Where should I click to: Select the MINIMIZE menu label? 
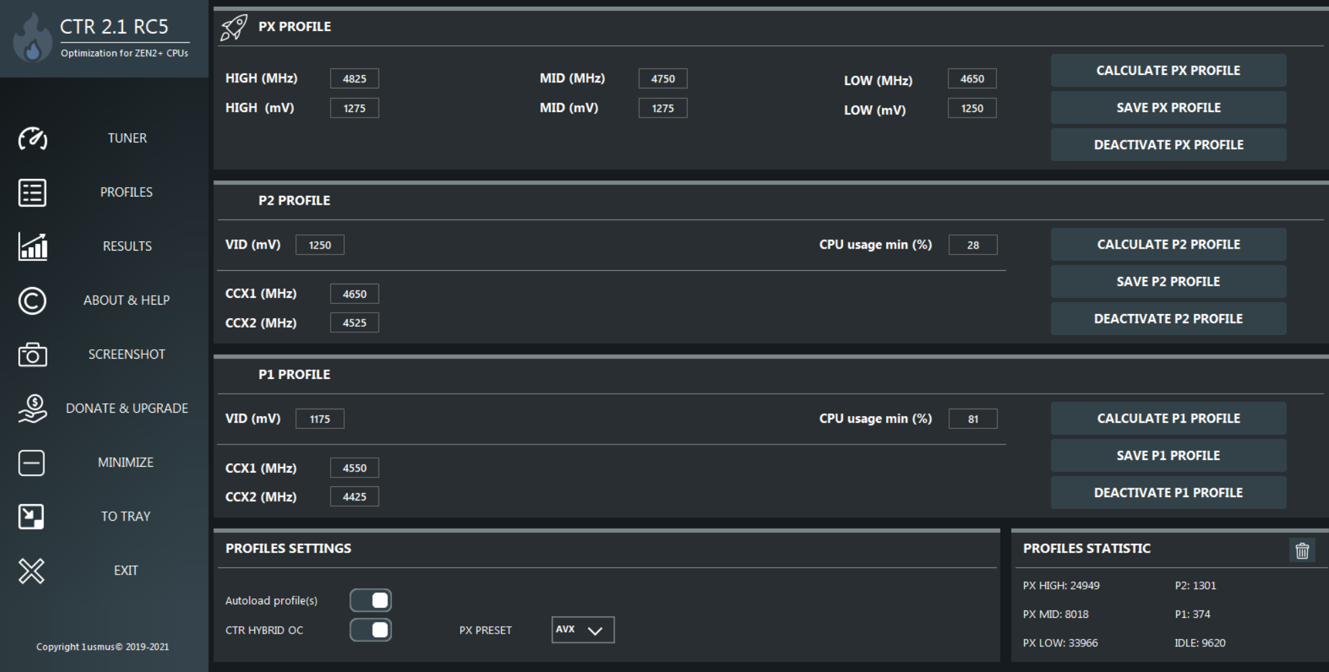(126, 462)
